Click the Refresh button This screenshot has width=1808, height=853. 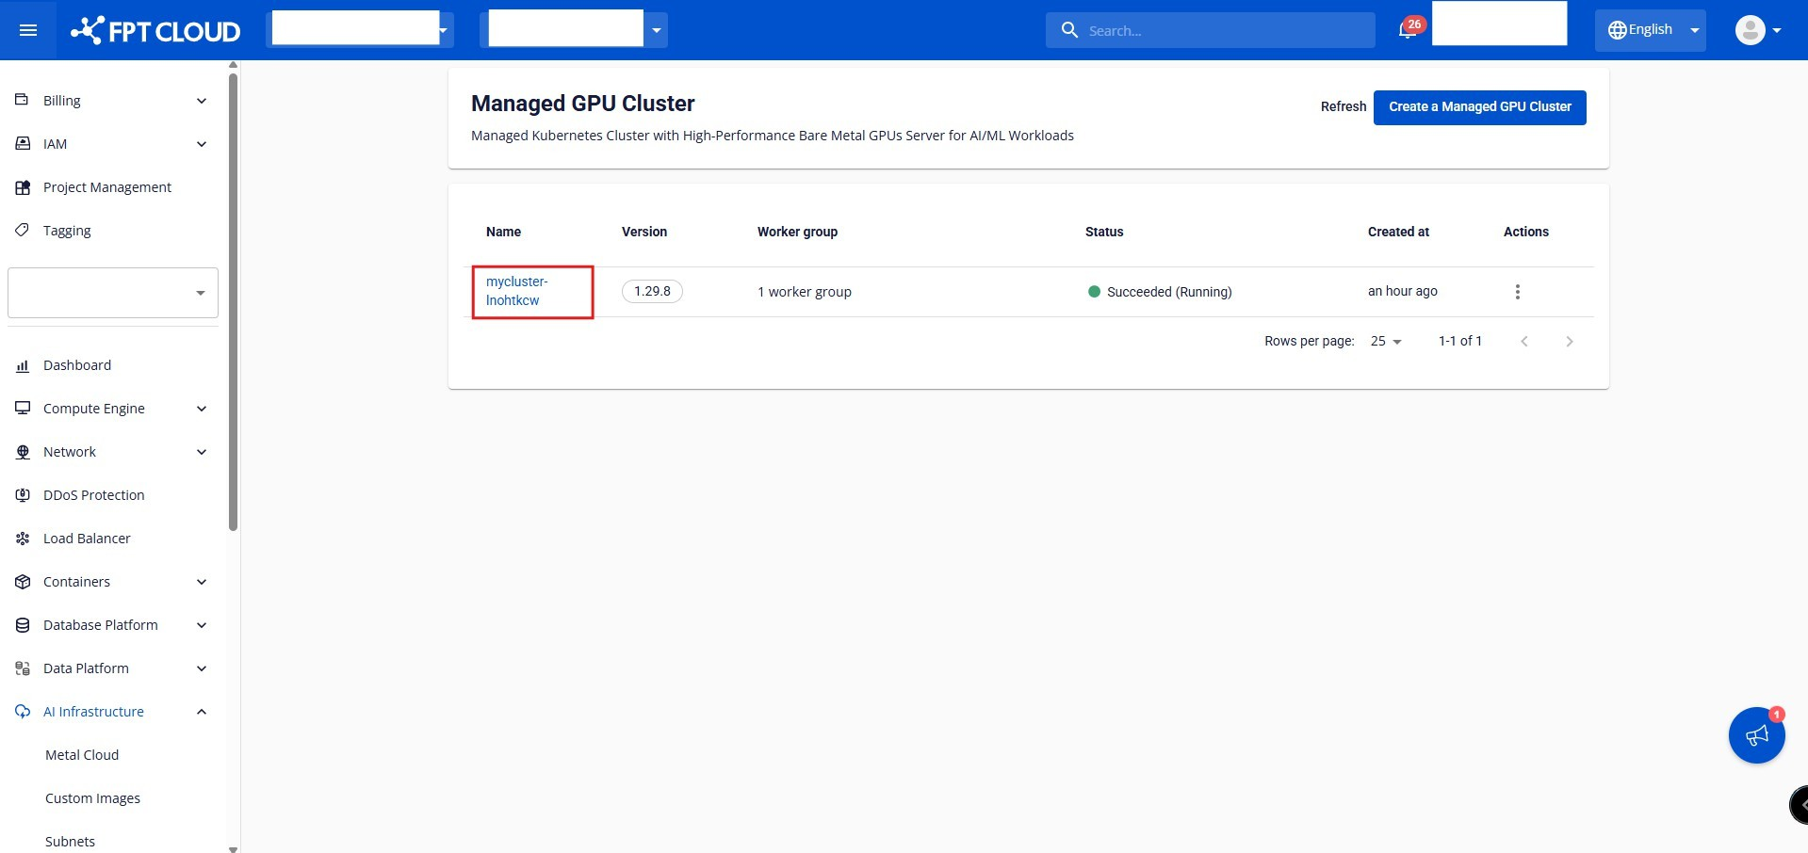click(x=1343, y=107)
